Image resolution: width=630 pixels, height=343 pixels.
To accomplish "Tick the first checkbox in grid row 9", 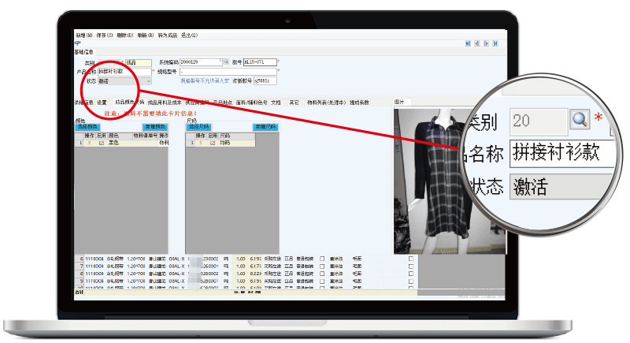I will point(322,281).
